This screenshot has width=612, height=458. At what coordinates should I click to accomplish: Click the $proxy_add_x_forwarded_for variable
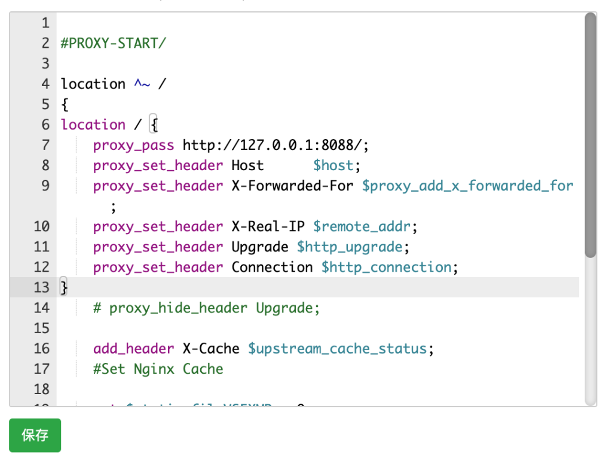coord(467,186)
